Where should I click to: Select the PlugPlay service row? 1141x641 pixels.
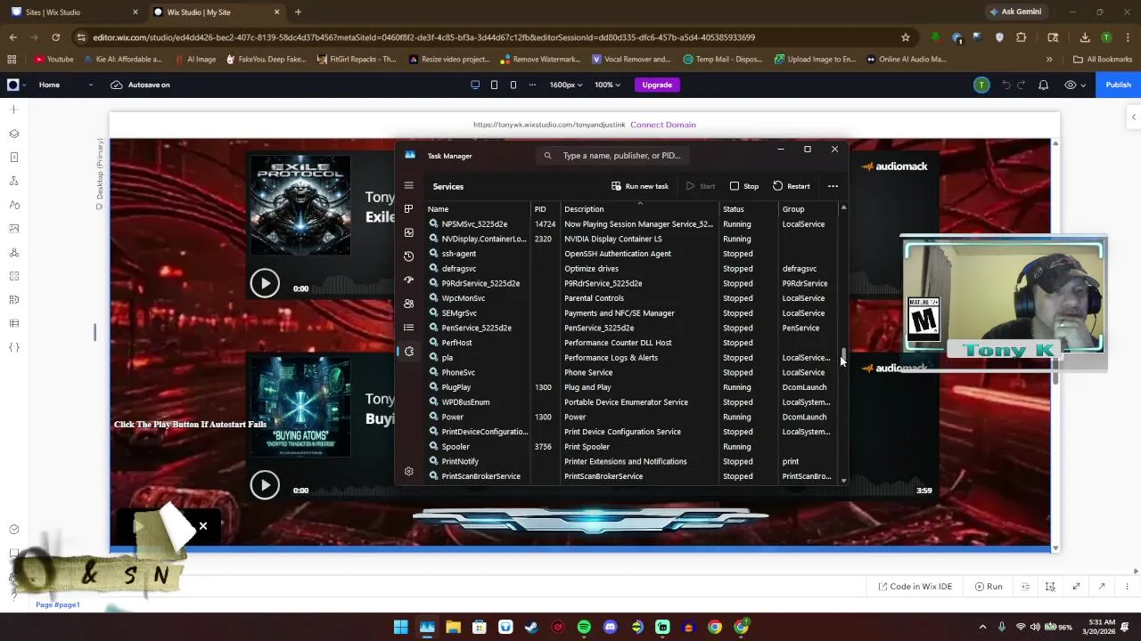pos(633,387)
